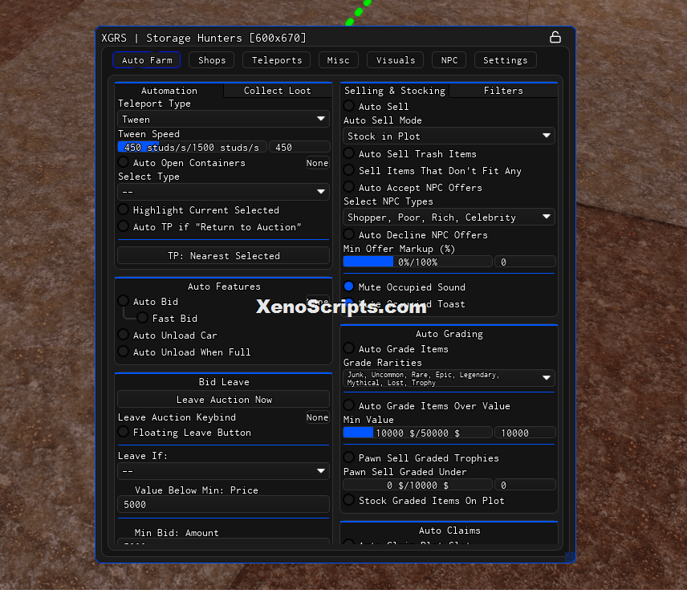Enable Auto Open Containers

pos(123,162)
